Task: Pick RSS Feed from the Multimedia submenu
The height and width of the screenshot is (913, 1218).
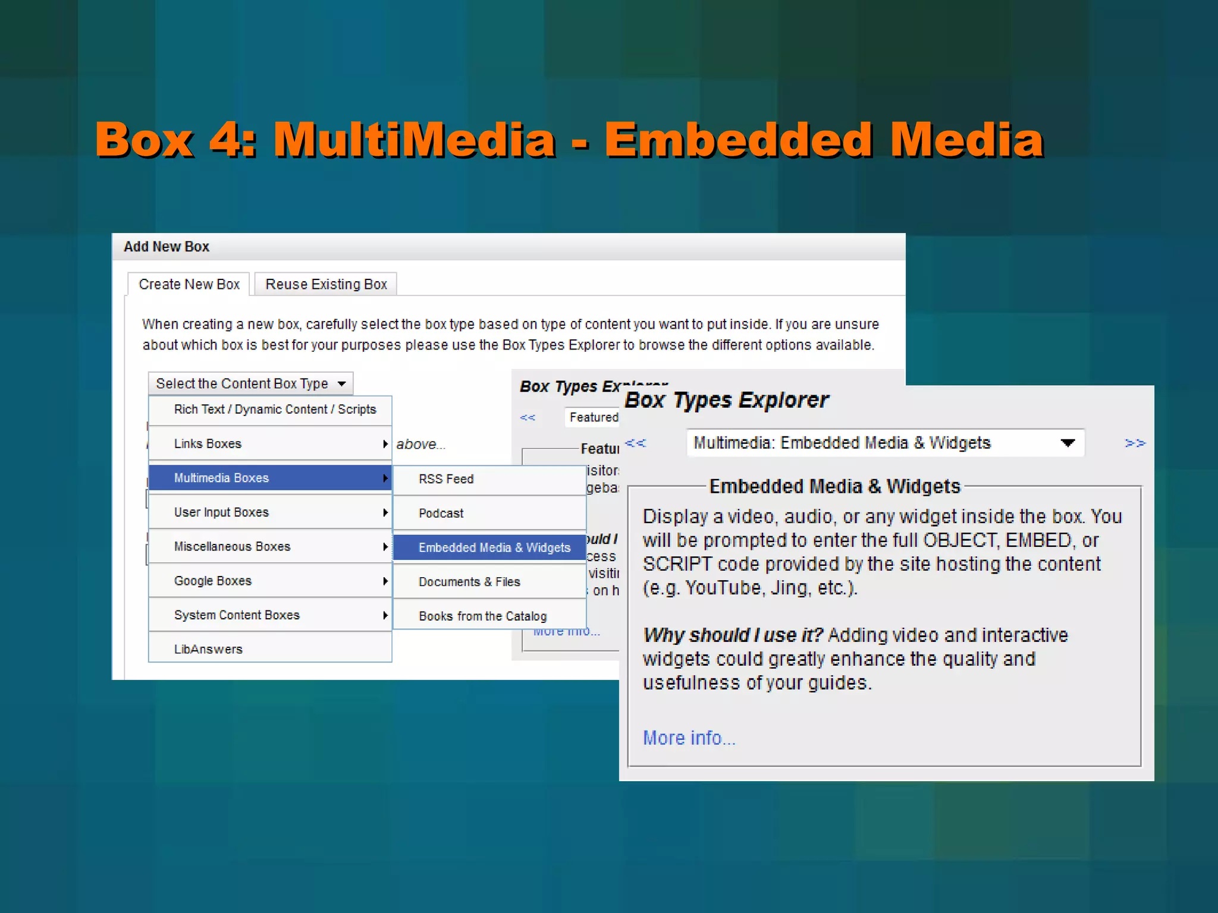Action: point(489,479)
